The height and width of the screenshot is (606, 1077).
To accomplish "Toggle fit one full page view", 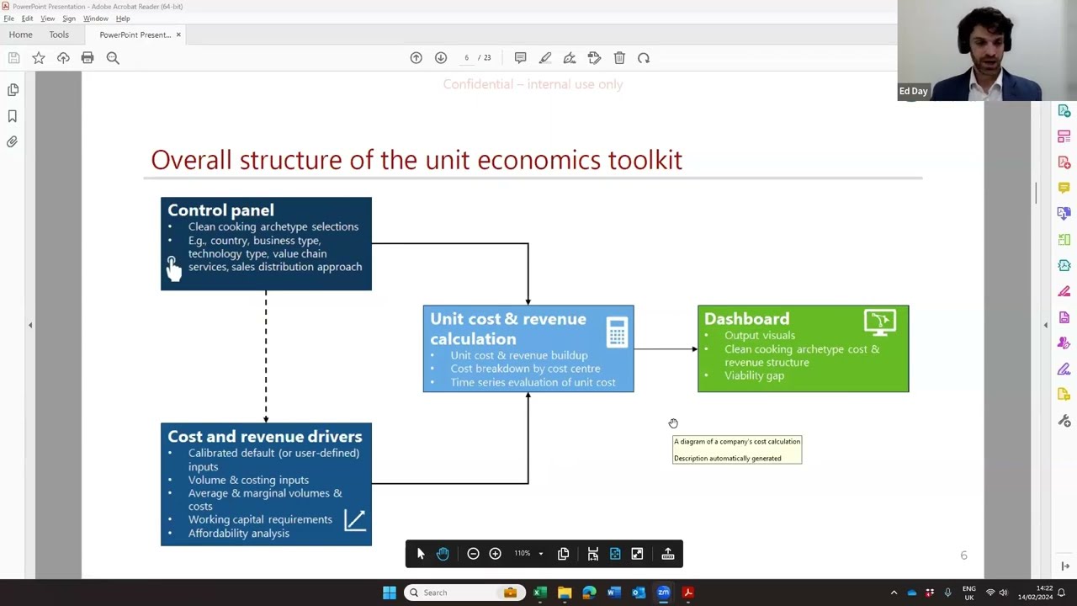I will [x=615, y=554].
